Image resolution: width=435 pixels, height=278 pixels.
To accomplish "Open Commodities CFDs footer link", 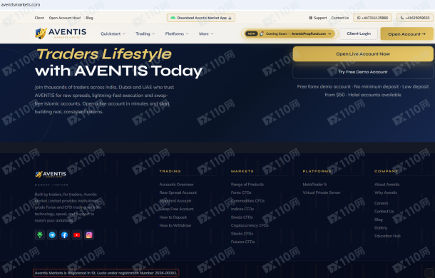I will pos(247,201).
